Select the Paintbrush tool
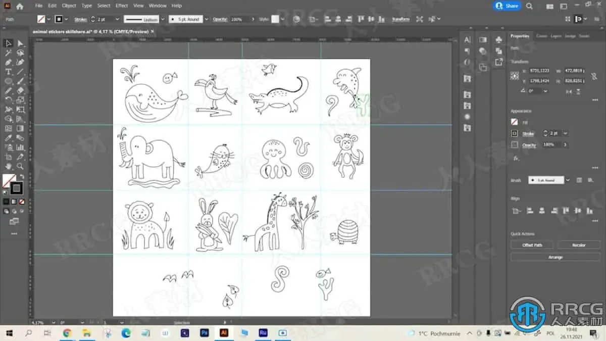Viewport: 606px width, 341px height. [20, 81]
